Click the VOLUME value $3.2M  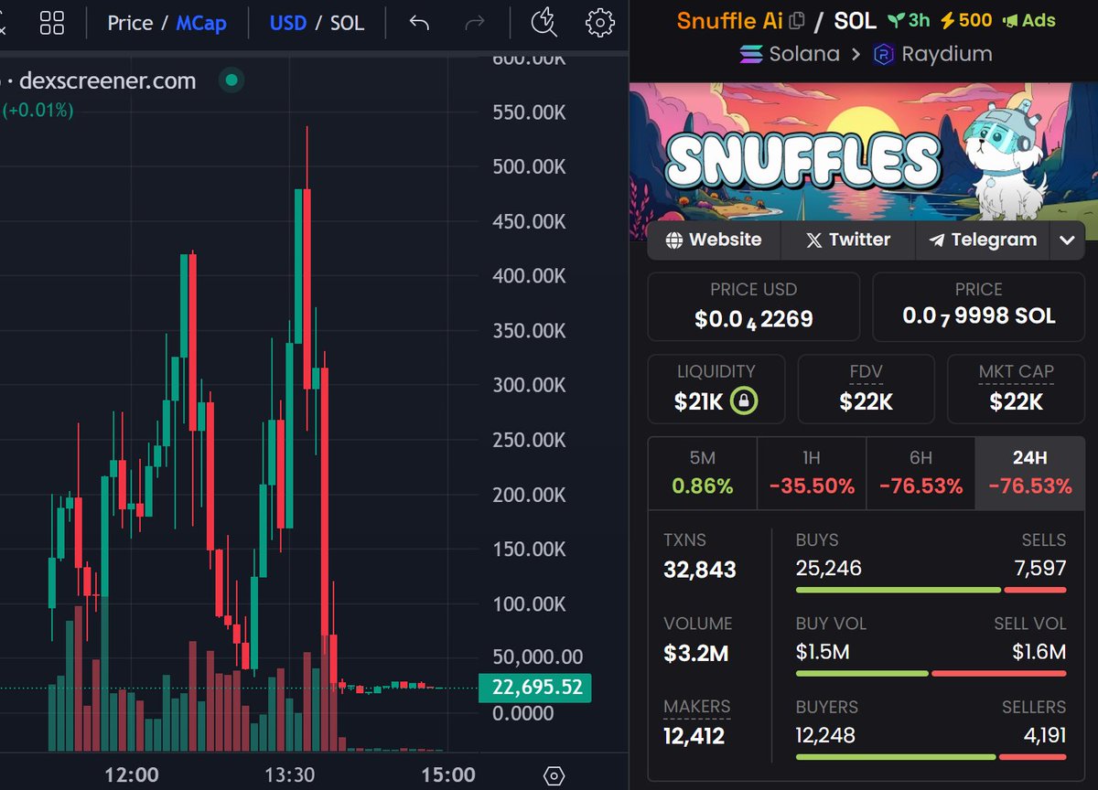click(x=696, y=653)
